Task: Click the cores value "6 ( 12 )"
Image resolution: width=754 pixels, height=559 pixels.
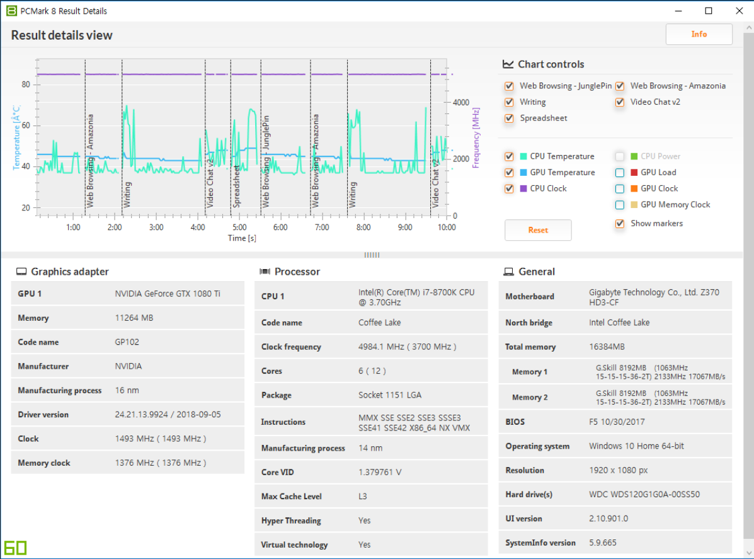Action: [x=372, y=371]
